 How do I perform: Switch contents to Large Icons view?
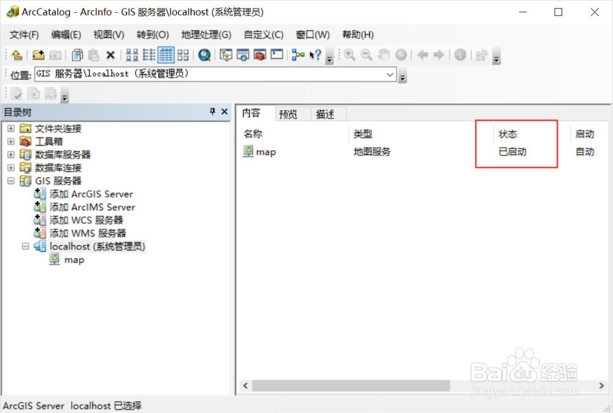coord(132,55)
